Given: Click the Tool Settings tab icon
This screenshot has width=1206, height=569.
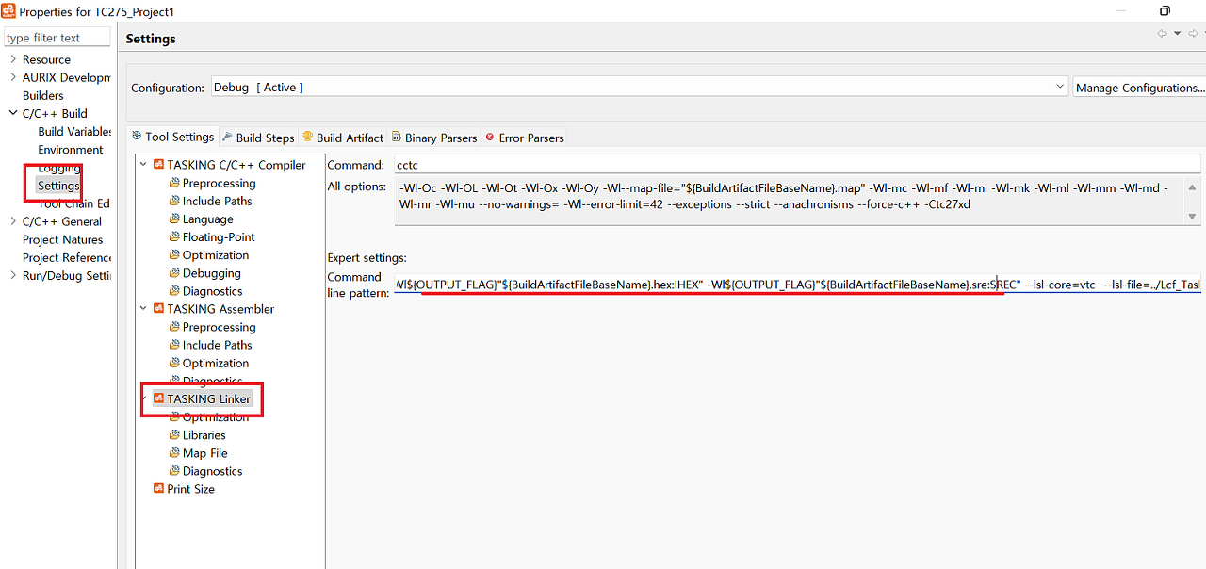Looking at the screenshot, I should (x=137, y=137).
